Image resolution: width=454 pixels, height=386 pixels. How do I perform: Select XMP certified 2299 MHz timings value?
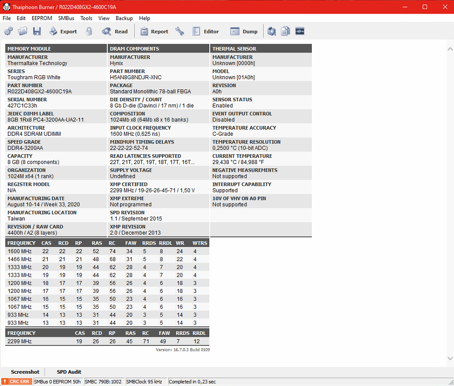pyautogui.click(x=152, y=191)
